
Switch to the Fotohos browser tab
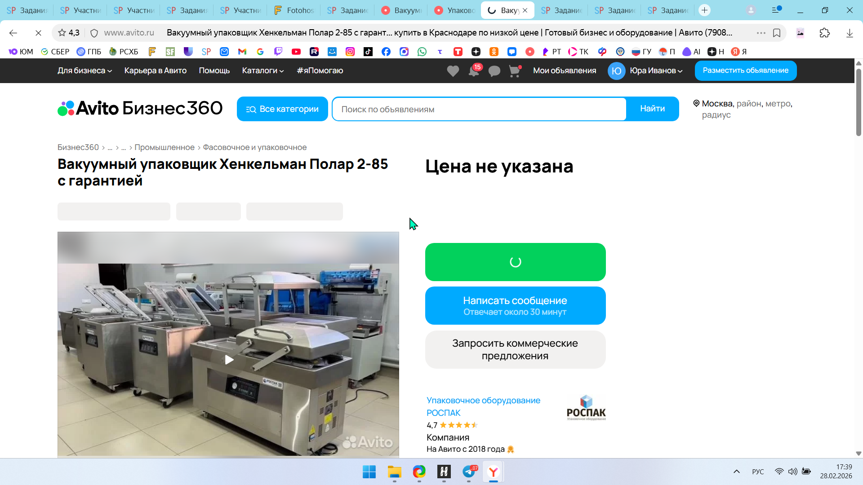point(294,10)
